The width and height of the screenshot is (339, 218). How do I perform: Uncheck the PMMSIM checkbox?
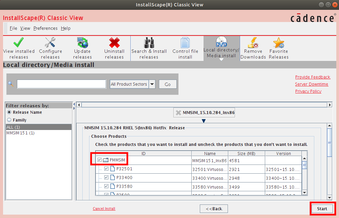[x=100, y=160]
